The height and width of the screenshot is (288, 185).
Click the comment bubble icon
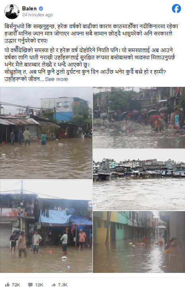coord(31,285)
